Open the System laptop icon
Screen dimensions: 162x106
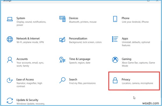pyautogui.click(x=10, y=19)
